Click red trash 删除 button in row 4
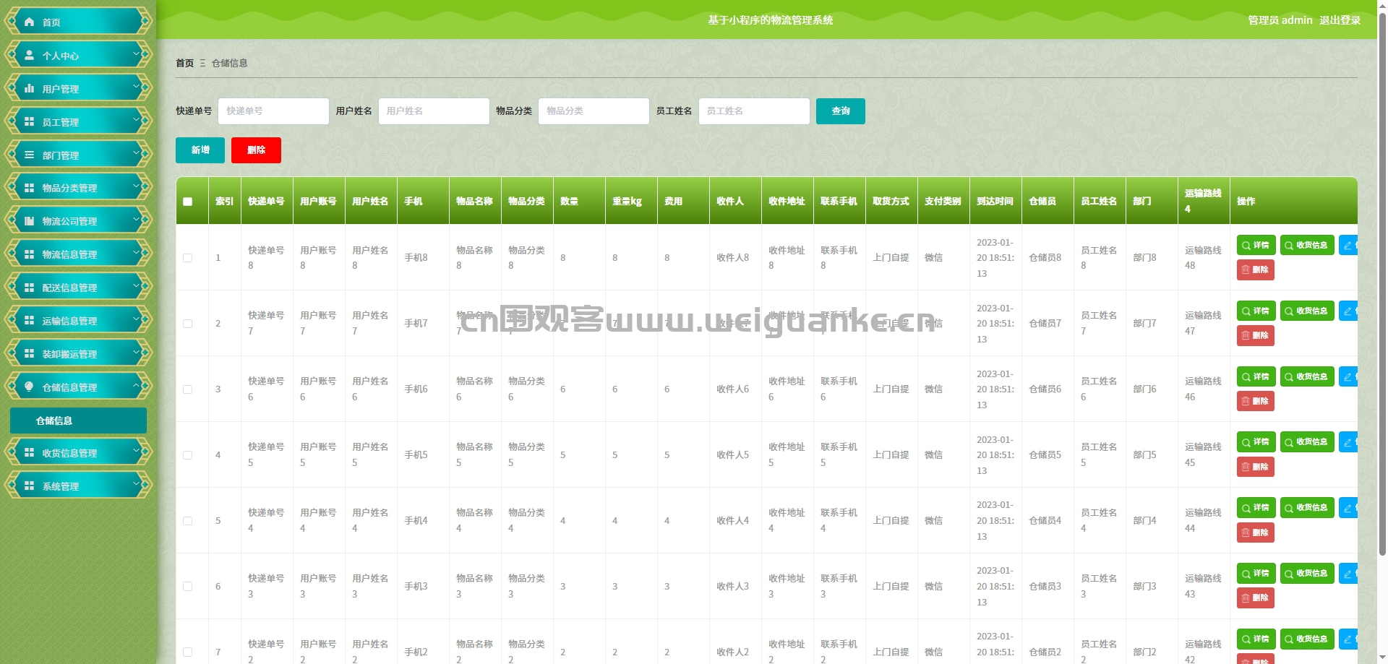Screen dimensions: 1388x664 click(x=1255, y=467)
